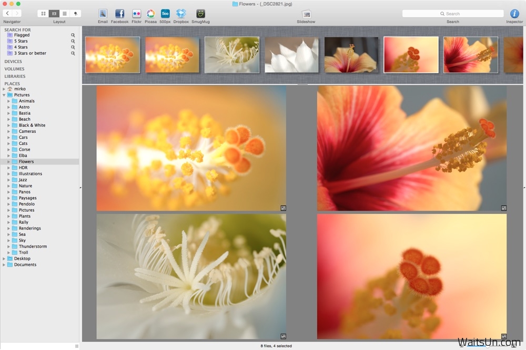Open the Inspector panel

[514, 13]
